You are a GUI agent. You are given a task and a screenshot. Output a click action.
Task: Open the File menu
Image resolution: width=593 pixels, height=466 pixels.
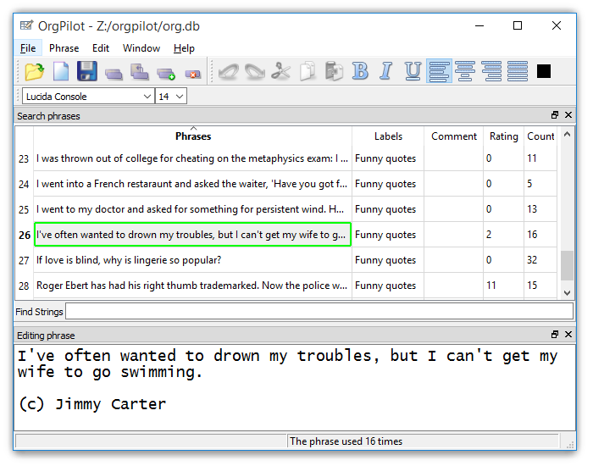pos(28,48)
